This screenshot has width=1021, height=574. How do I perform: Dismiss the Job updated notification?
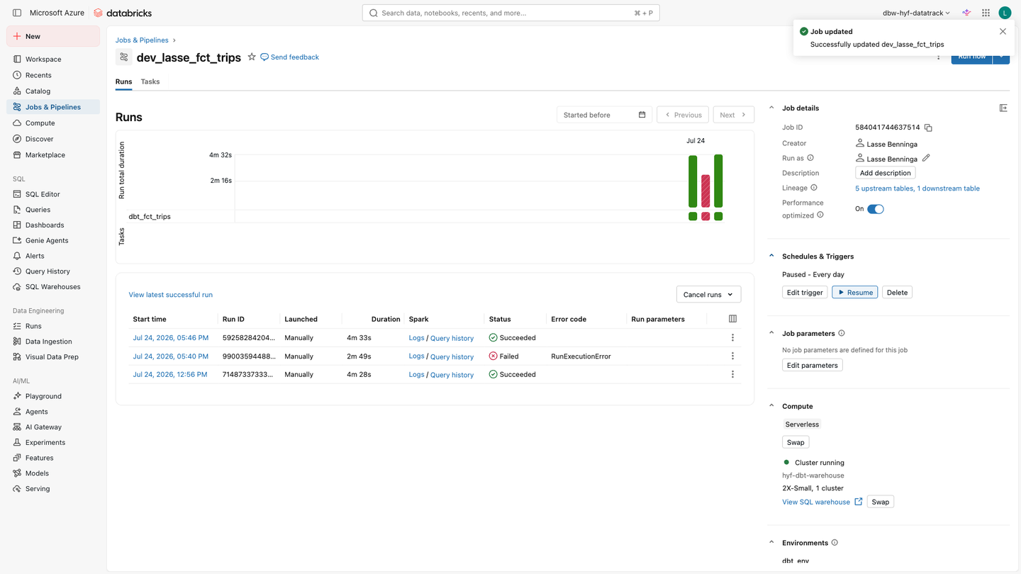point(1003,31)
